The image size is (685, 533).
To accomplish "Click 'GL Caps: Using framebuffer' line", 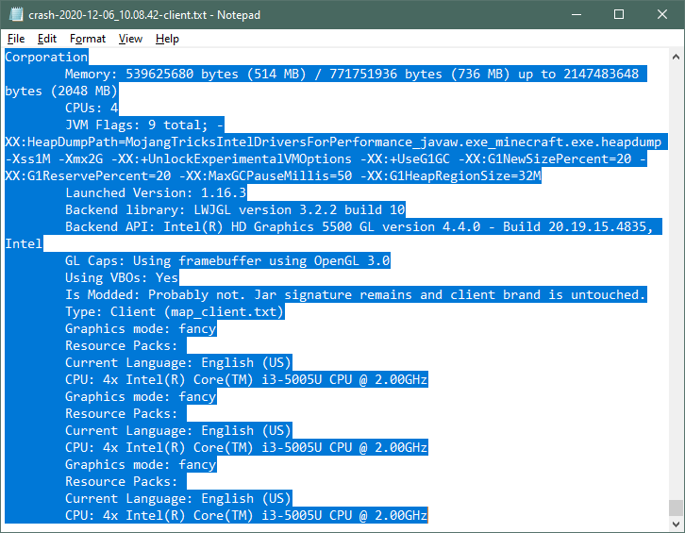I will 227,260.
